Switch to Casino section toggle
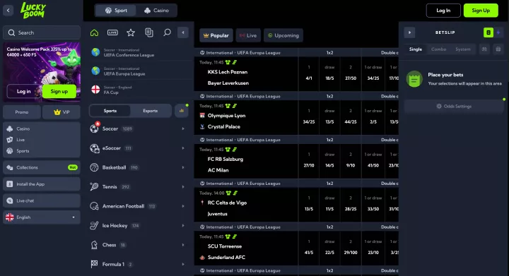509x276 pixels. [156, 11]
